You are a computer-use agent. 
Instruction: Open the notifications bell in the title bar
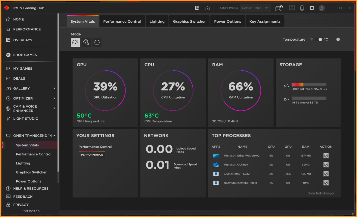pyautogui.click(x=302, y=8)
